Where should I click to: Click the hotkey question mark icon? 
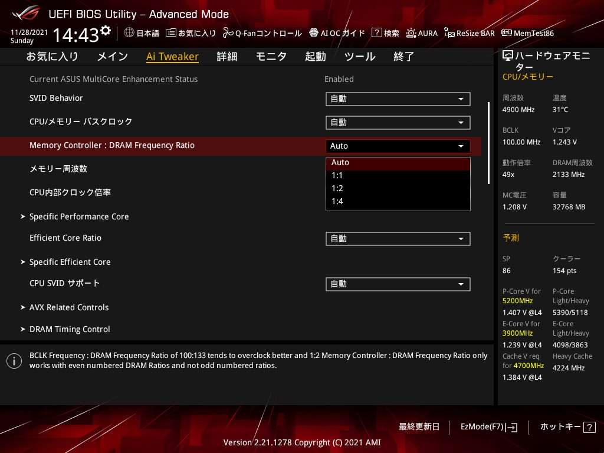[x=589, y=427]
